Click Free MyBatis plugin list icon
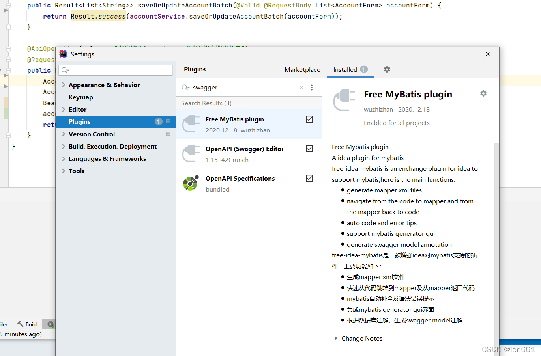 pyautogui.click(x=191, y=124)
